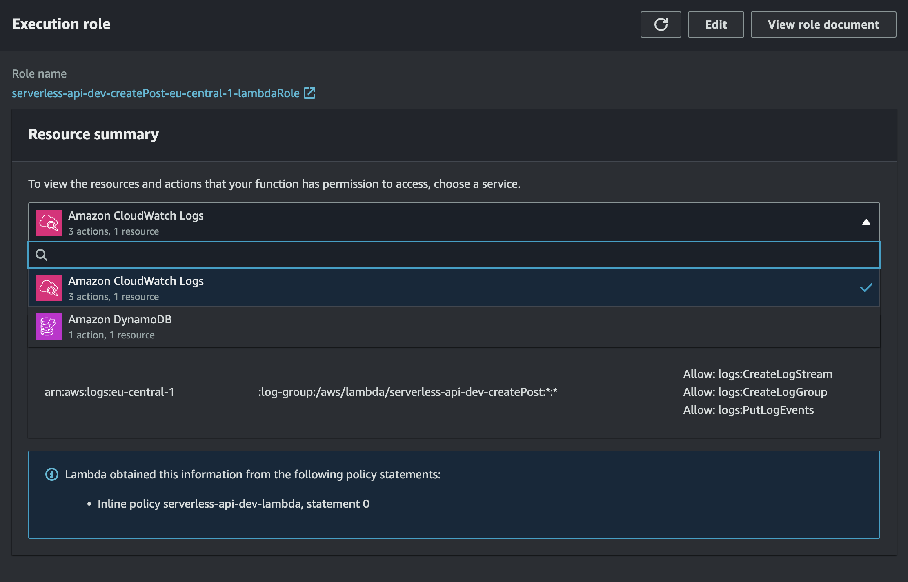Viewport: 908px width, 582px height.
Task: Click the 'Execution role' heading
Action: tap(61, 24)
